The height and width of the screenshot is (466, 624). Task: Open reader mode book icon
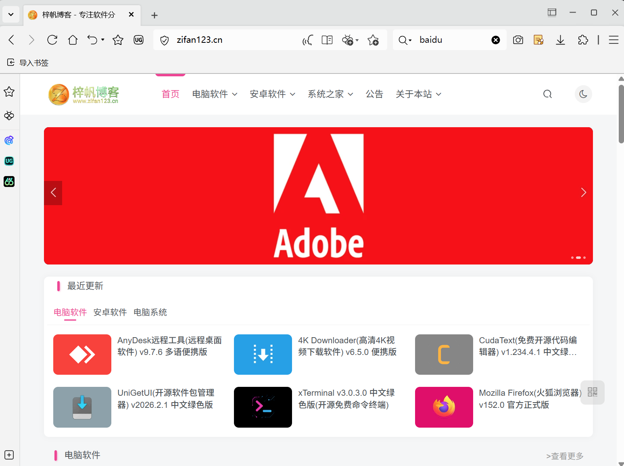point(327,40)
